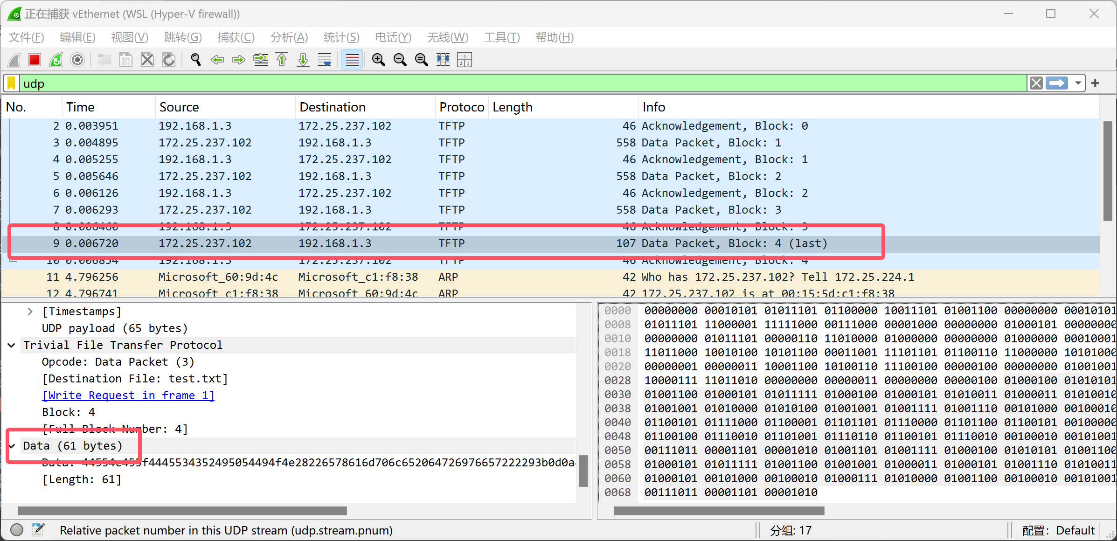
Task: Select packet 11 ARP Who has row
Action: (550, 277)
